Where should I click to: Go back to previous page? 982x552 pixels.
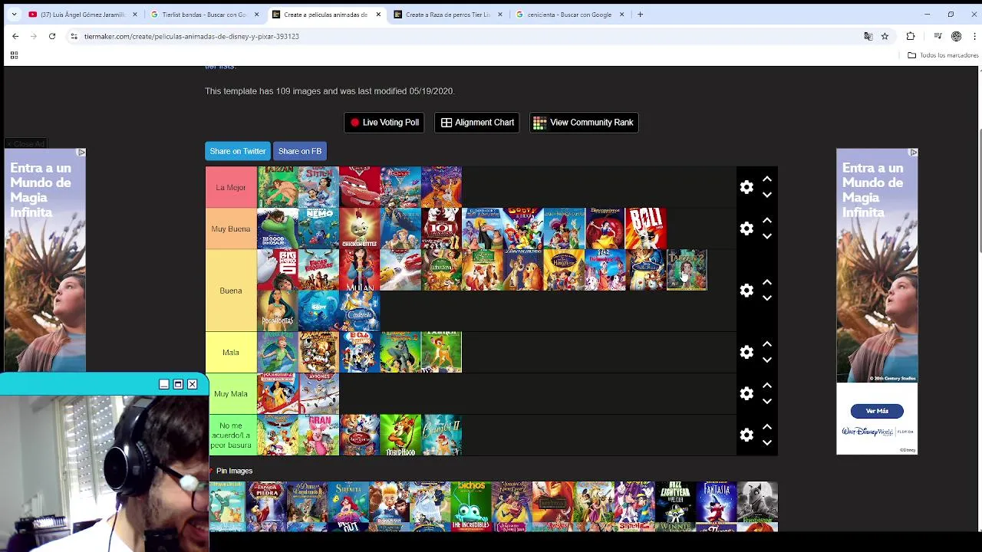coord(15,36)
